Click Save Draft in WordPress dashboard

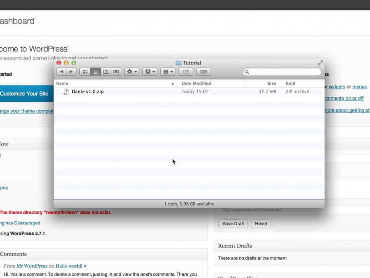pyautogui.click(x=233, y=224)
